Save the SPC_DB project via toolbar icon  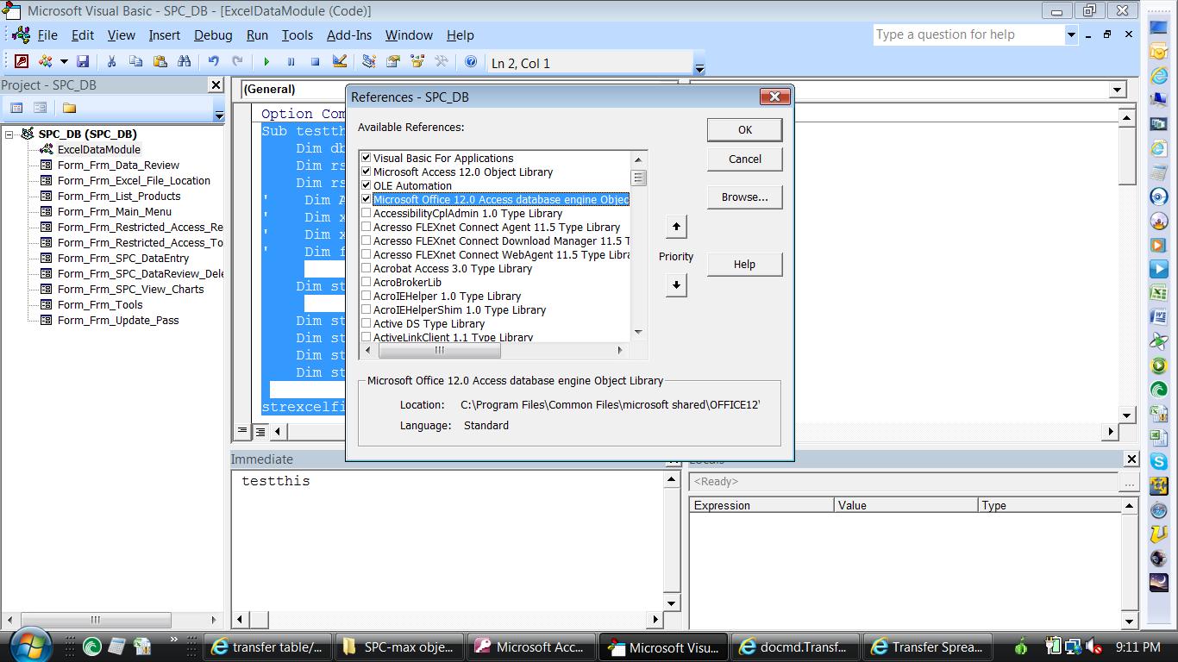[x=84, y=62]
